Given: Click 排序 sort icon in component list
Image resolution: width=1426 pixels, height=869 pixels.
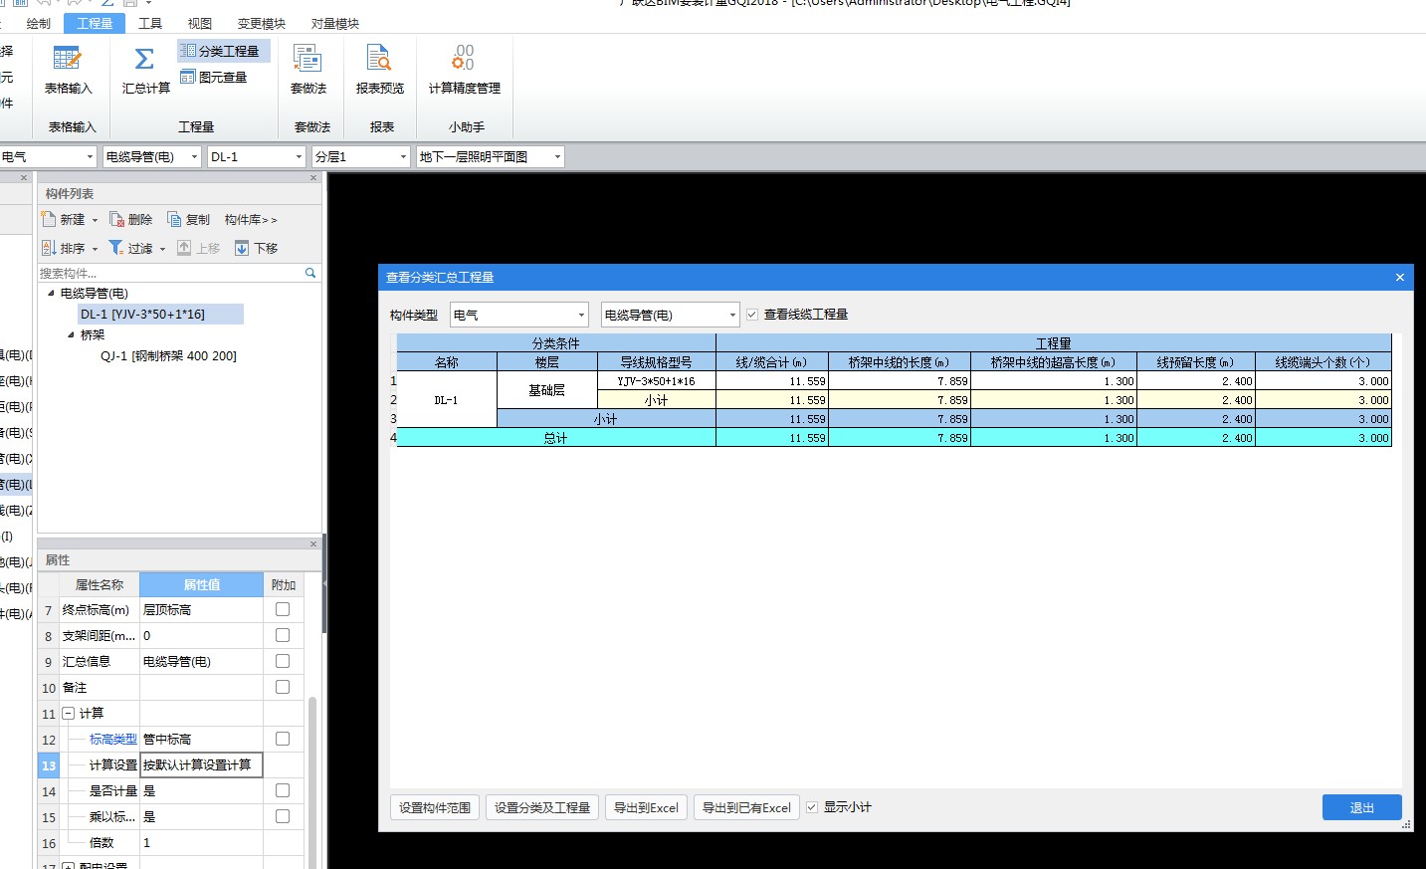Looking at the screenshot, I should click(x=49, y=248).
